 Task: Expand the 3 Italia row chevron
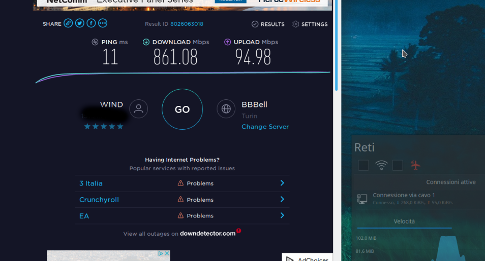[x=282, y=183]
